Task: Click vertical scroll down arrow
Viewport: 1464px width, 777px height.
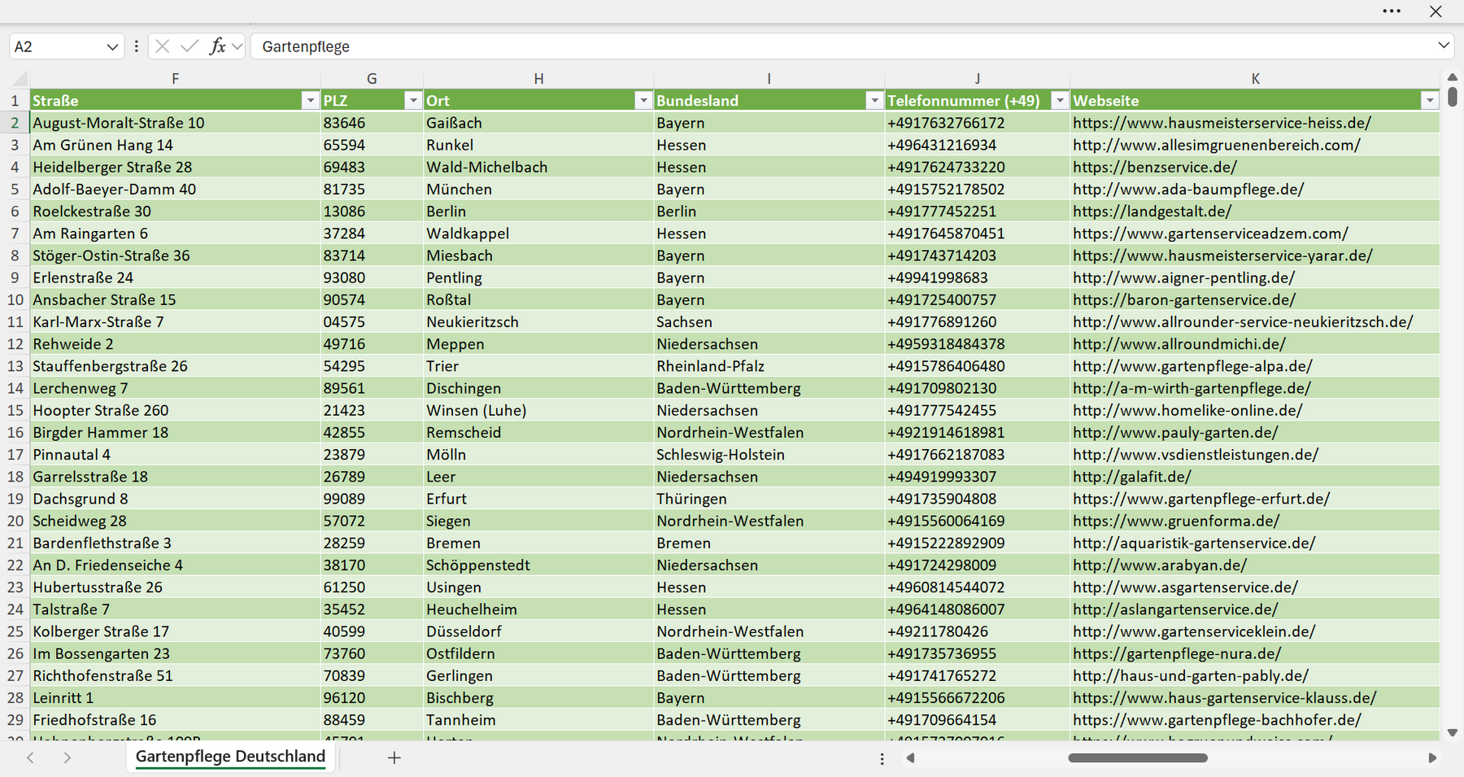Action: tap(1453, 732)
